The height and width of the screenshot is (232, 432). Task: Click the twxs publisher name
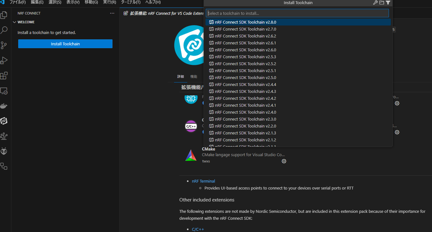pos(206,161)
